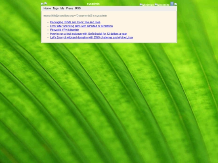Open the RSS feed link

pos(78,8)
